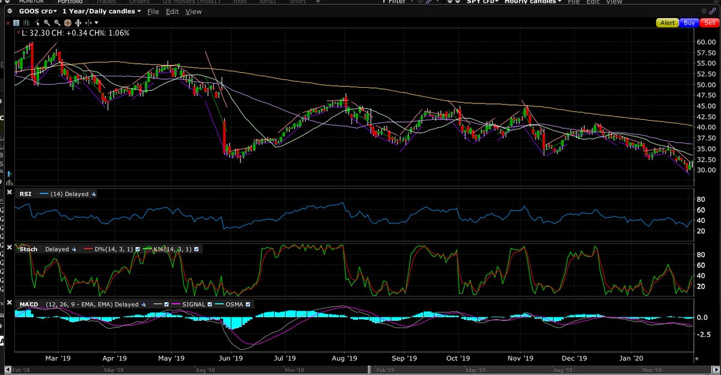Toggle the crosshair tool icon
This screenshot has width=721, height=375.
(x=67, y=23)
